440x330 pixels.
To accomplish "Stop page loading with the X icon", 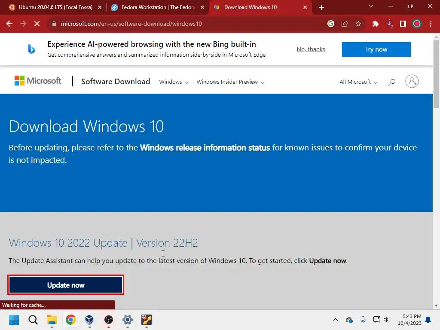I will (37, 24).
